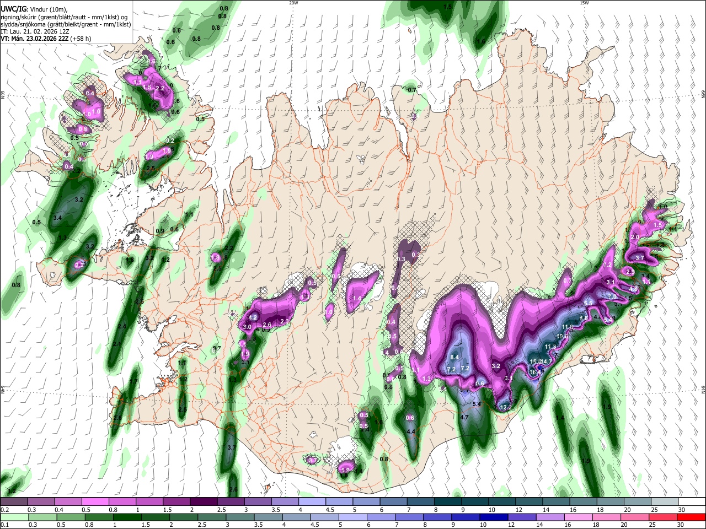This screenshot has height=529, width=706.
Task: Click the 0.8 swatch in the lower legend row
Action: click(99, 517)
